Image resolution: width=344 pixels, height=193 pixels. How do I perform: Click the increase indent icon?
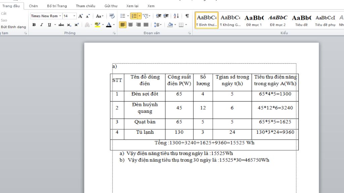pos(166,16)
